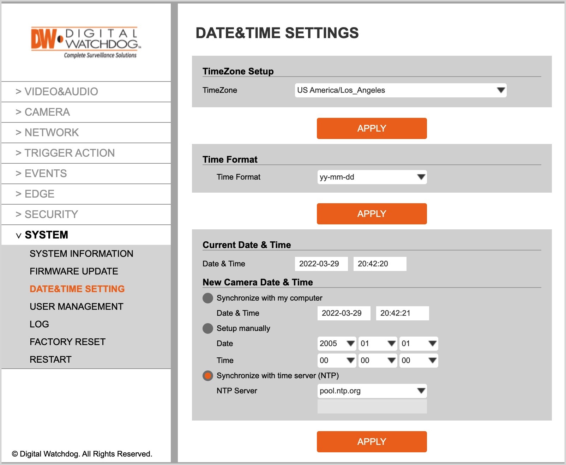Click the TimeZone Setup section title

tap(238, 71)
